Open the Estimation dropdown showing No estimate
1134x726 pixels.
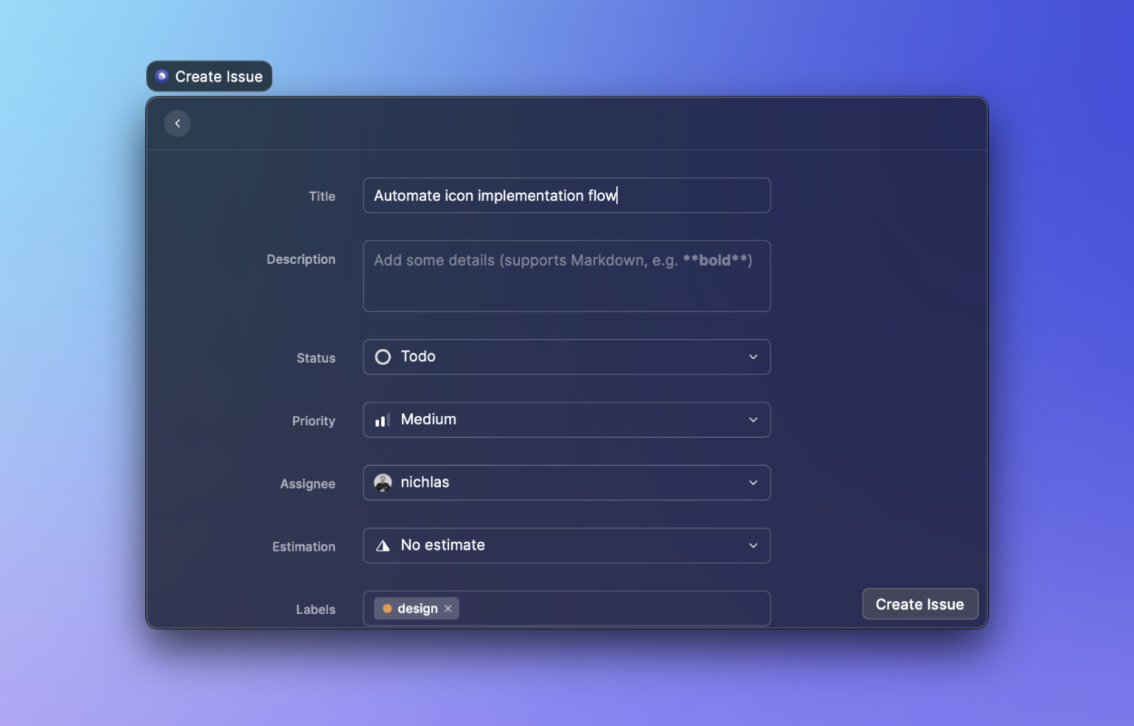tap(567, 545)
